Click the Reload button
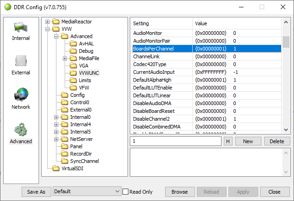Viewport: 294px width, 201px height. click(211, 192)
